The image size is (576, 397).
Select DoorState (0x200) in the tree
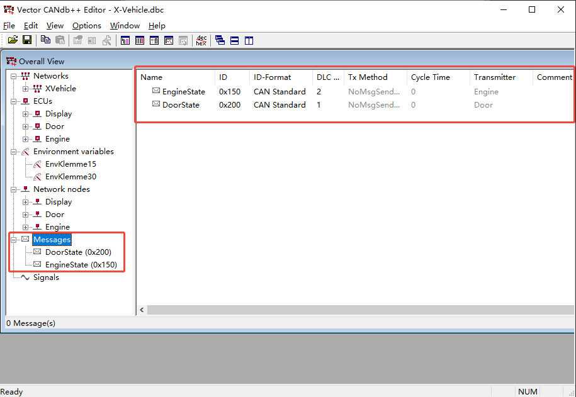pos(78,252)
